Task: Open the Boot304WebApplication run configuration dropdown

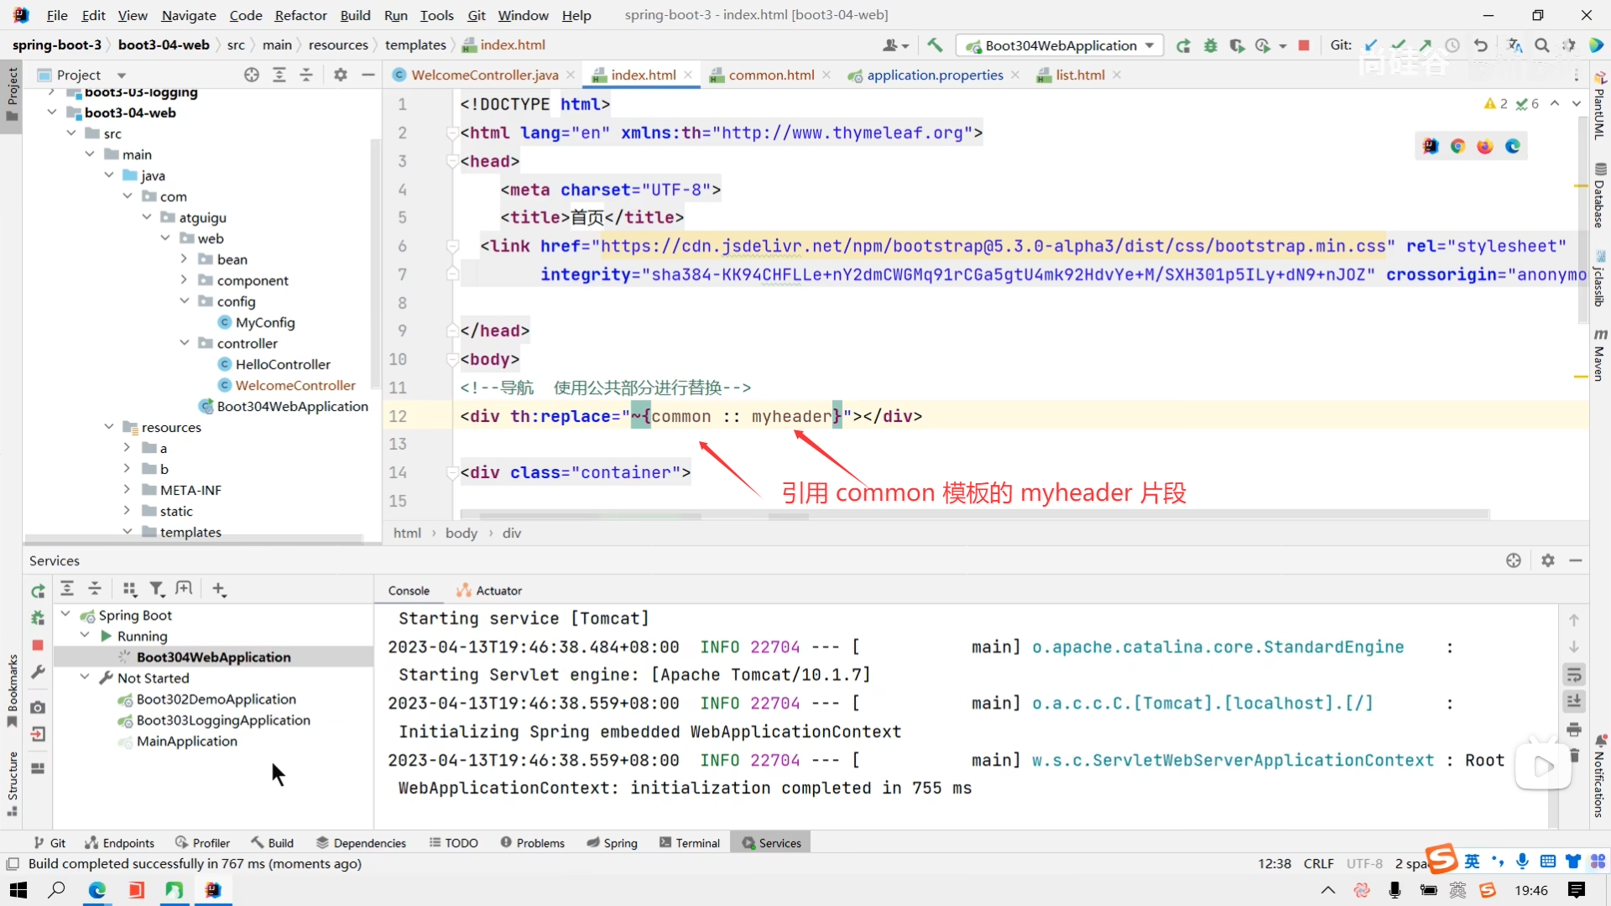Action: (1061, 45)
